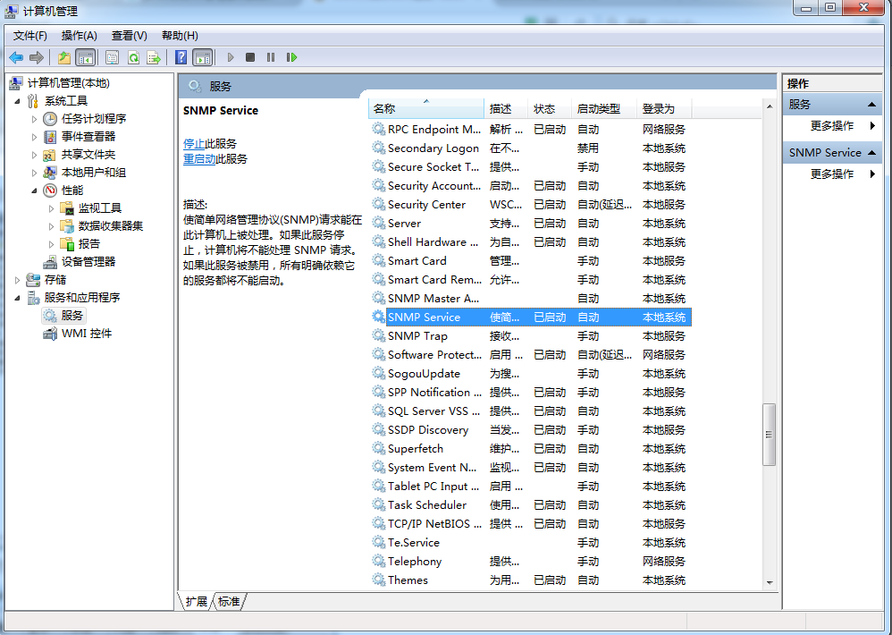Open the 文件(F) menu
The width and height of the screenshot is (892, 635).
(x=30, y=36)
